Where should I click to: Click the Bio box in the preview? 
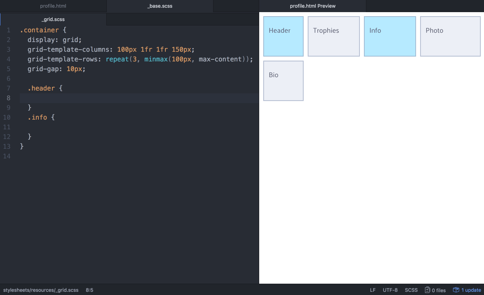(283, 80)
